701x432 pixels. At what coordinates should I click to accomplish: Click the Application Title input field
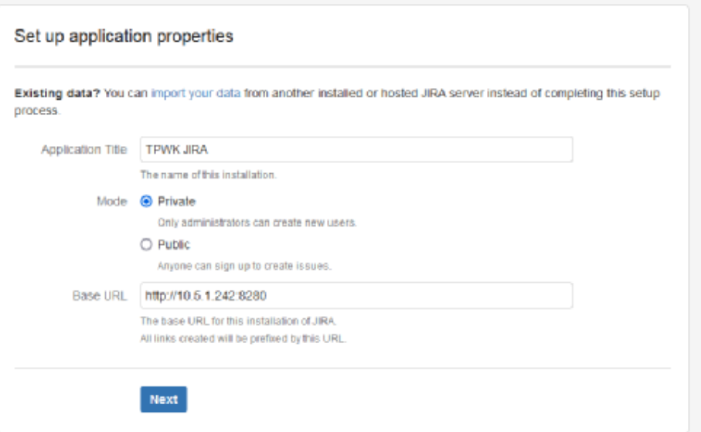[x=356, y=150]
